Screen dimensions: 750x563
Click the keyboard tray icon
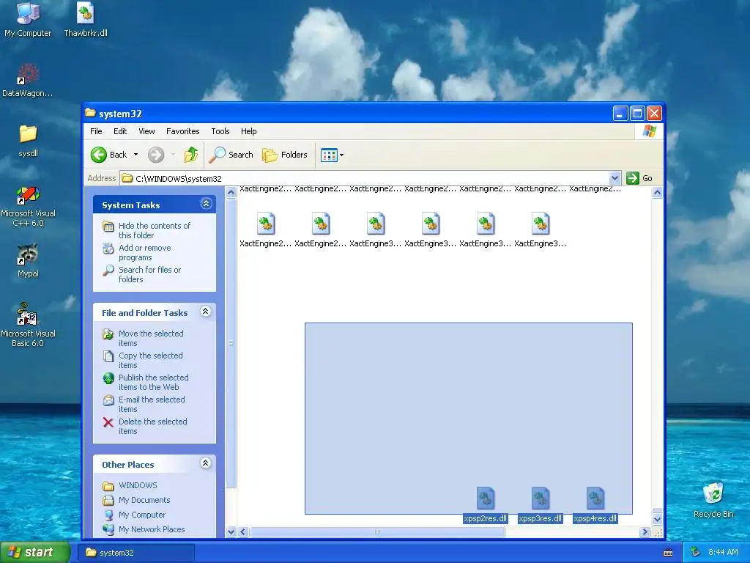pos(668,553)
